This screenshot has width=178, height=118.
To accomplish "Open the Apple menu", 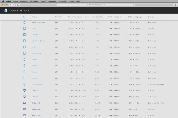I will coord(3,1).
